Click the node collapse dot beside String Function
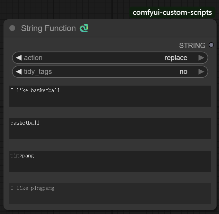The width and height of the screenshot is (219, 214). [x=12, y=28]
